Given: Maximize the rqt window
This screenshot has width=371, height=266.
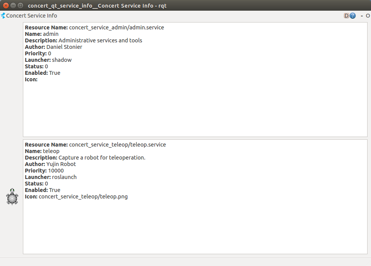Looking at the screenshot, I should pos(20,5).
